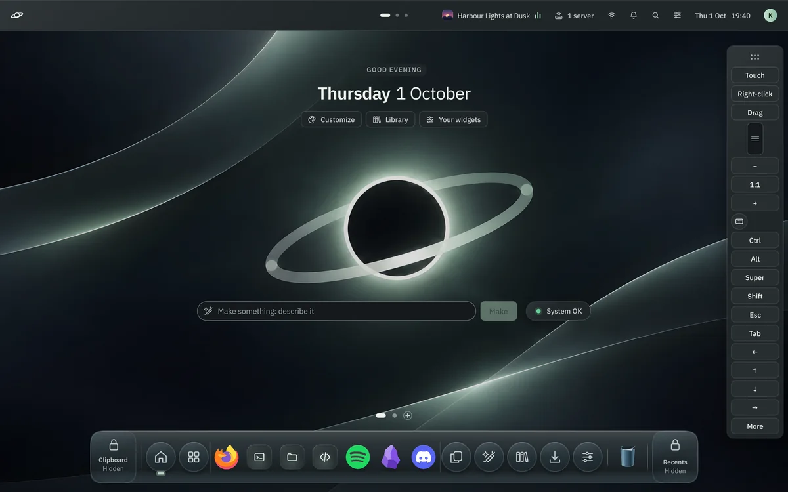The width and height of the screenshot is (788, 492).
Task: Expand the More keys section
Action: pos(755,426)
